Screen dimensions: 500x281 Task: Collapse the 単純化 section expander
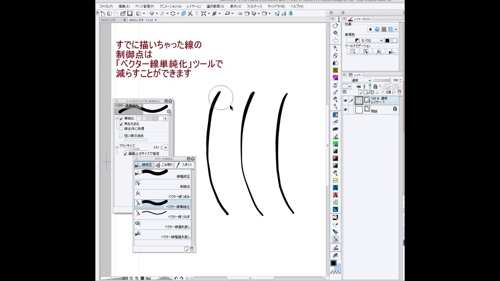(117, 118)
